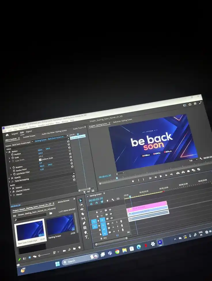212x281 pixels.
Task: Select the Selection arrow tool
Action: click(x=81, y=200)
